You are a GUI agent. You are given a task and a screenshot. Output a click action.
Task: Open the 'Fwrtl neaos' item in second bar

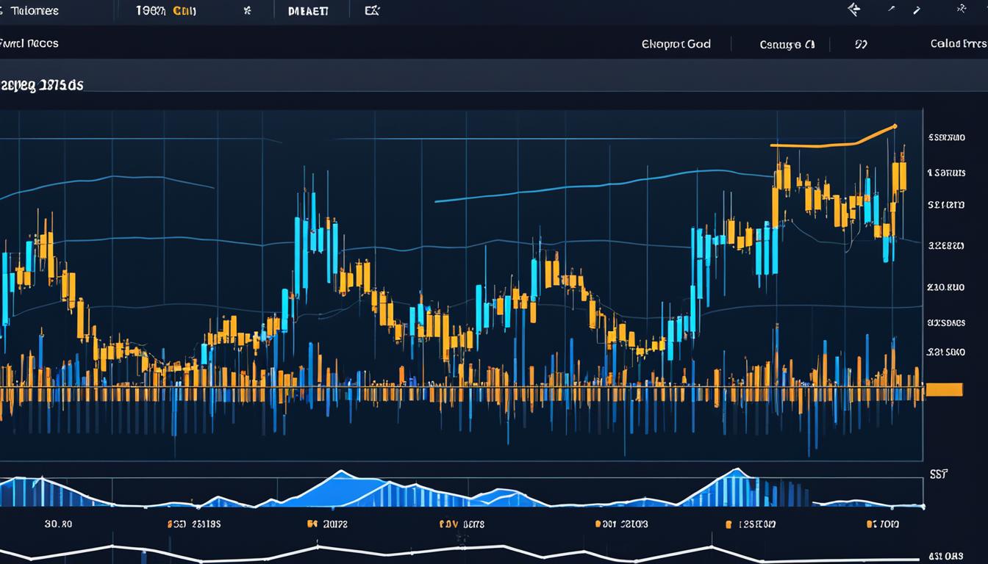(x=28, y=43)
